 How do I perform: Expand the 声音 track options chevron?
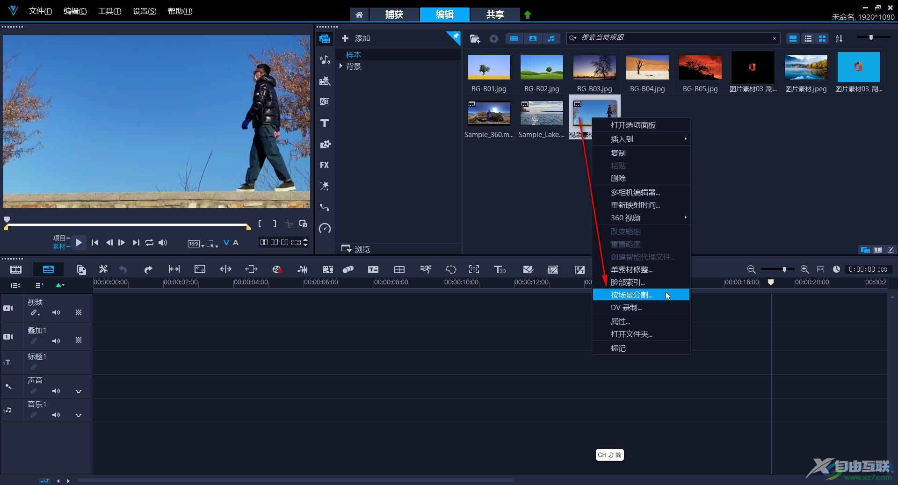click(x=79, y=391)
